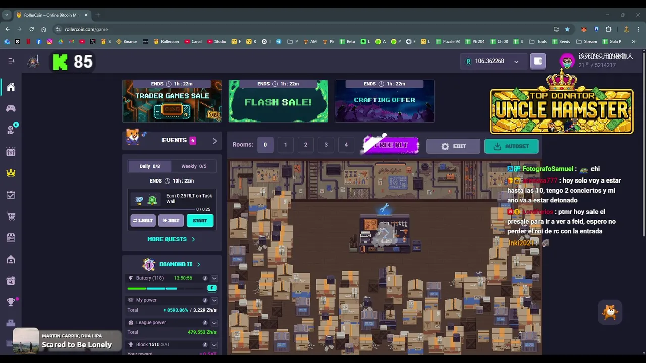The width and height of the screenshot is (646, 363).
Task: Open Telegram bookmark icon
Action: (x=279, y=42)
